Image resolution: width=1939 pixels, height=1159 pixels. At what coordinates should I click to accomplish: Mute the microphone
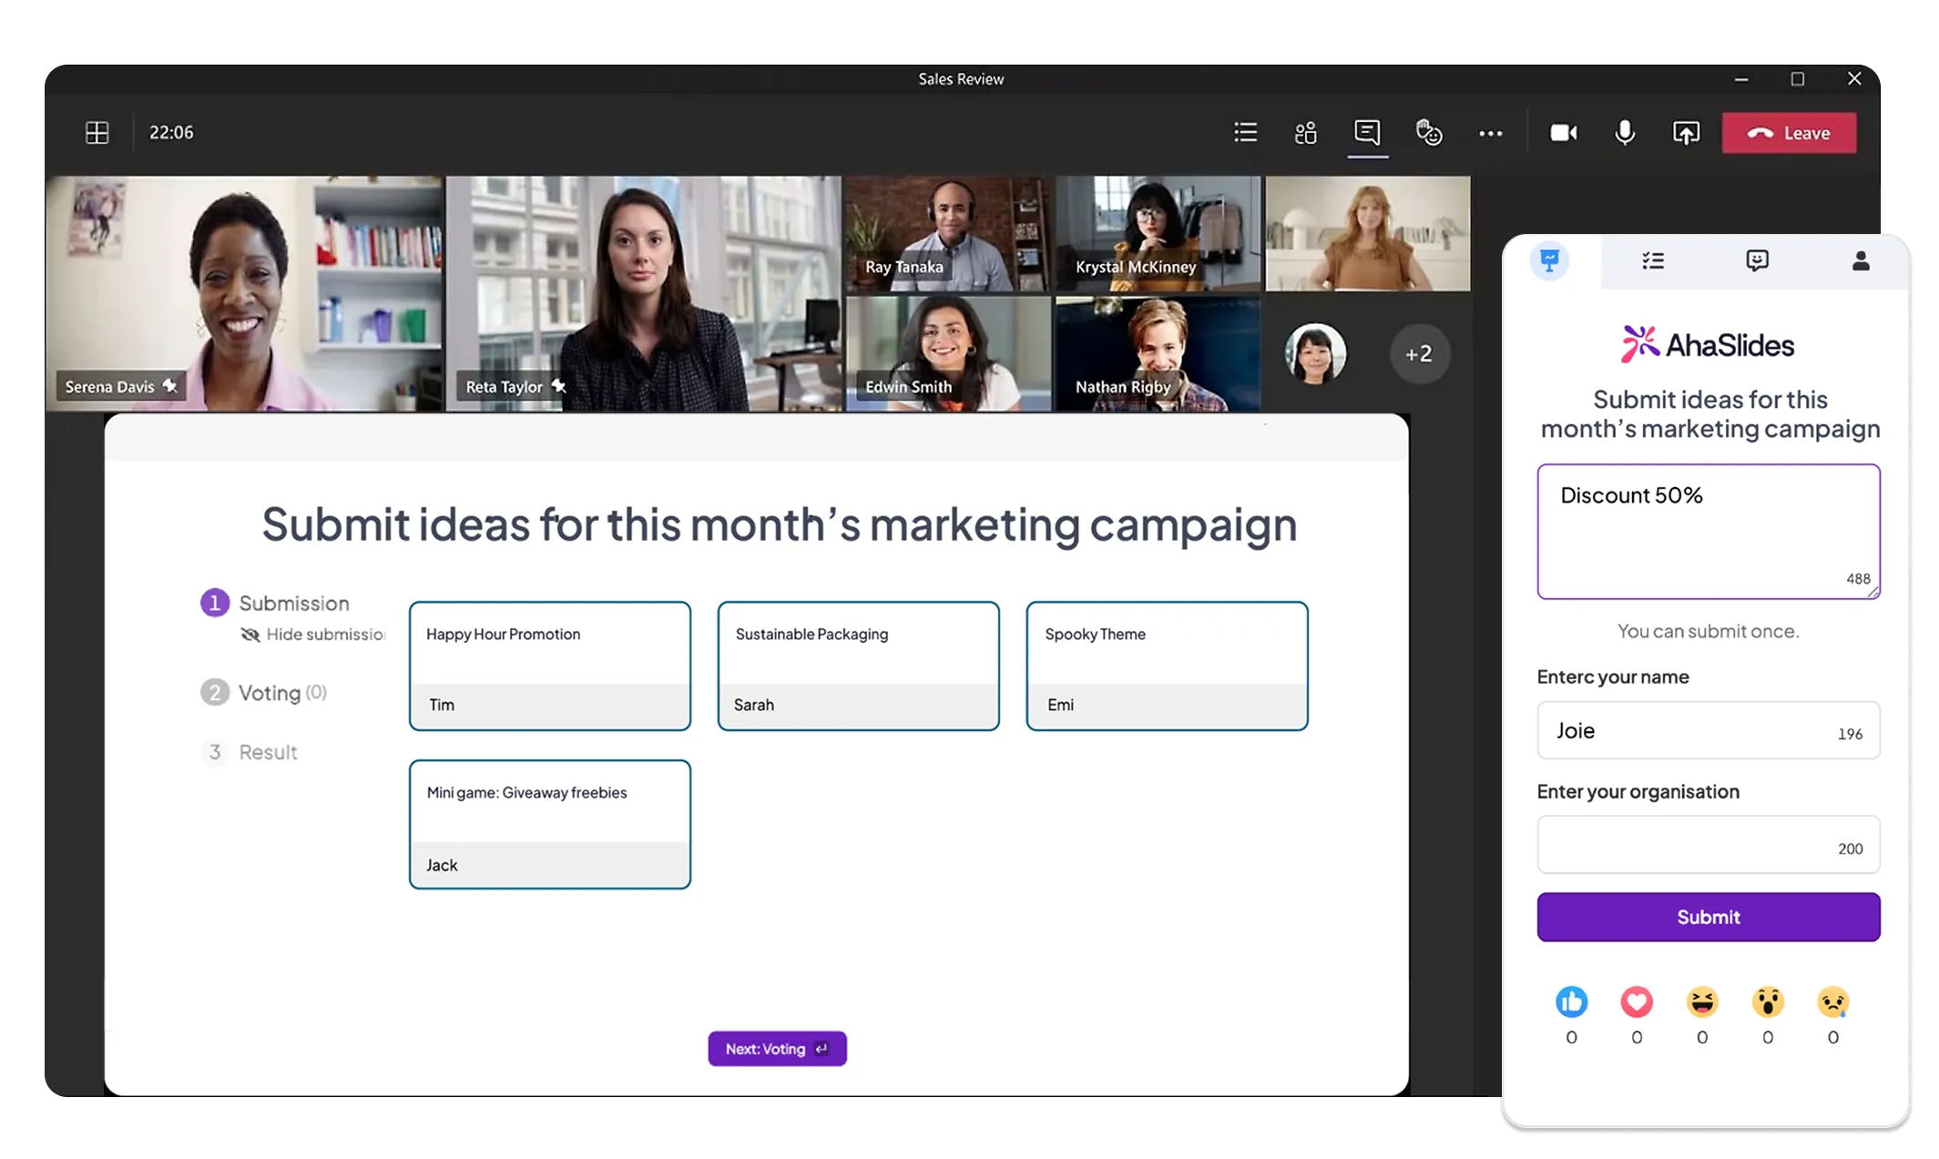tap(1625, 133)
